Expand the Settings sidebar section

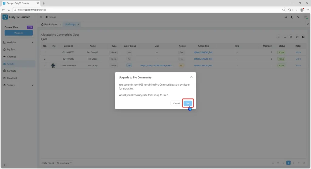click(x=32, y=85)
